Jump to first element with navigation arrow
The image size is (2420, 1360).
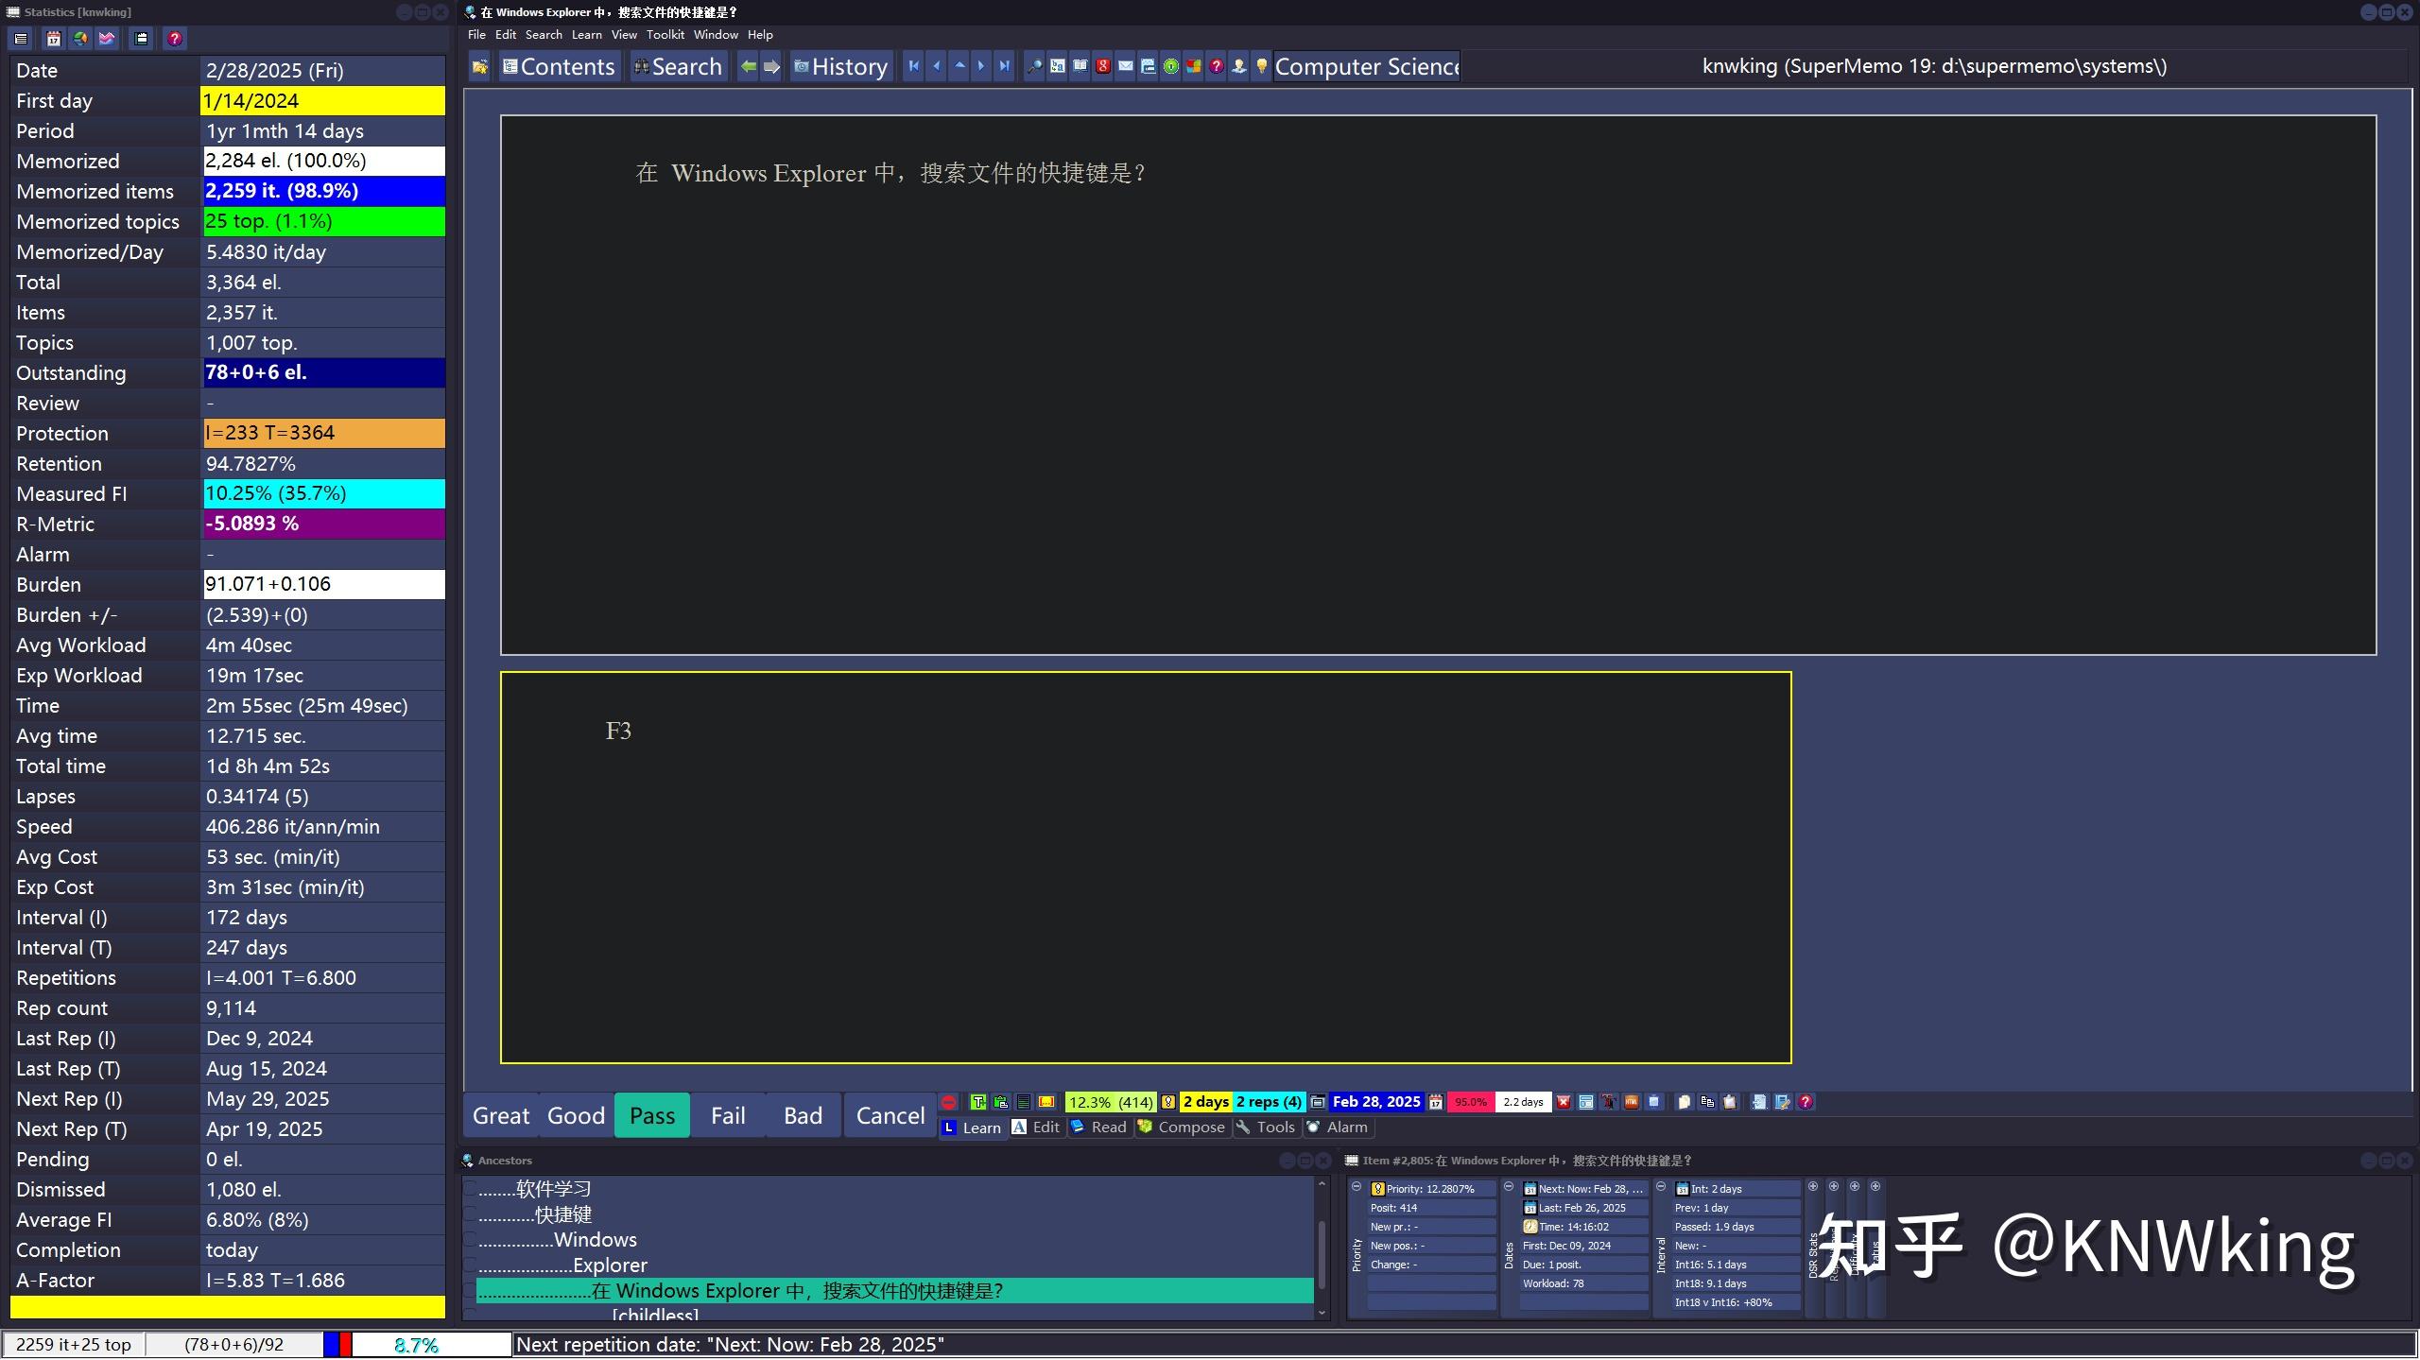pos(913,66)
